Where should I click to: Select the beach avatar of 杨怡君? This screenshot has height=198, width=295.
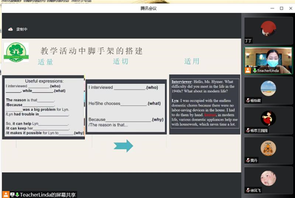click(268, 88)
